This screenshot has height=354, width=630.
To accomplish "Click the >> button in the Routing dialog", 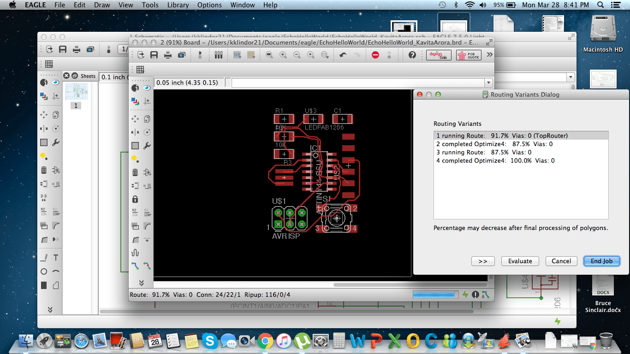I will click(x=483, y=261).
